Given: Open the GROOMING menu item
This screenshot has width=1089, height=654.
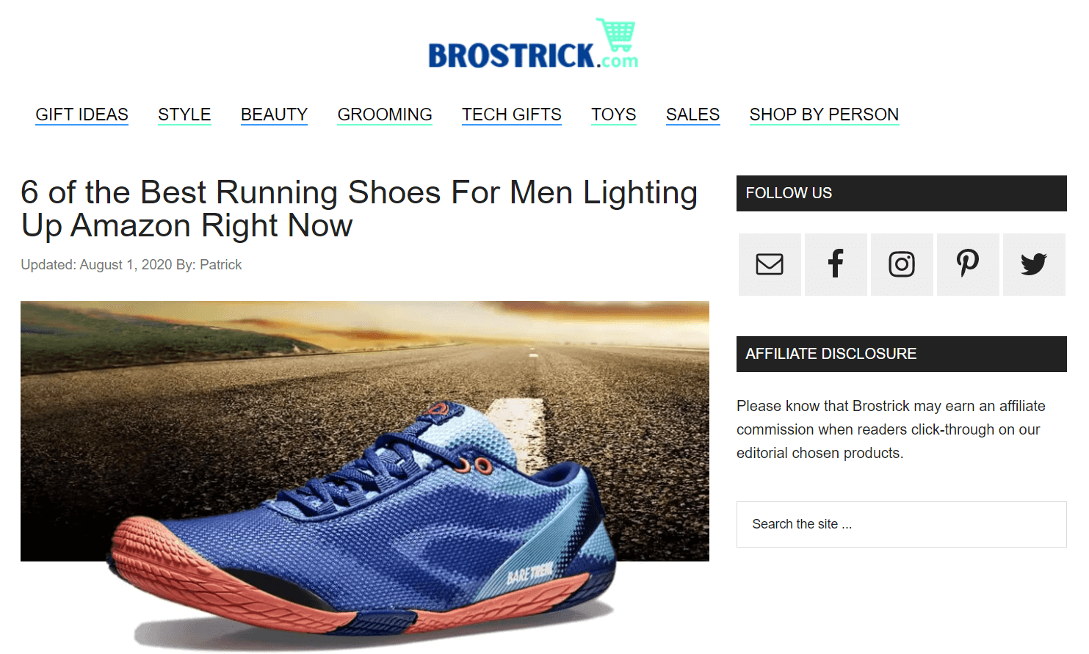Looking at the screenshot, I should pyautogui.click(x=385, y=115).
